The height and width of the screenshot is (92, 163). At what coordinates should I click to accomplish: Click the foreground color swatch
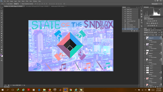coord(1,55)
